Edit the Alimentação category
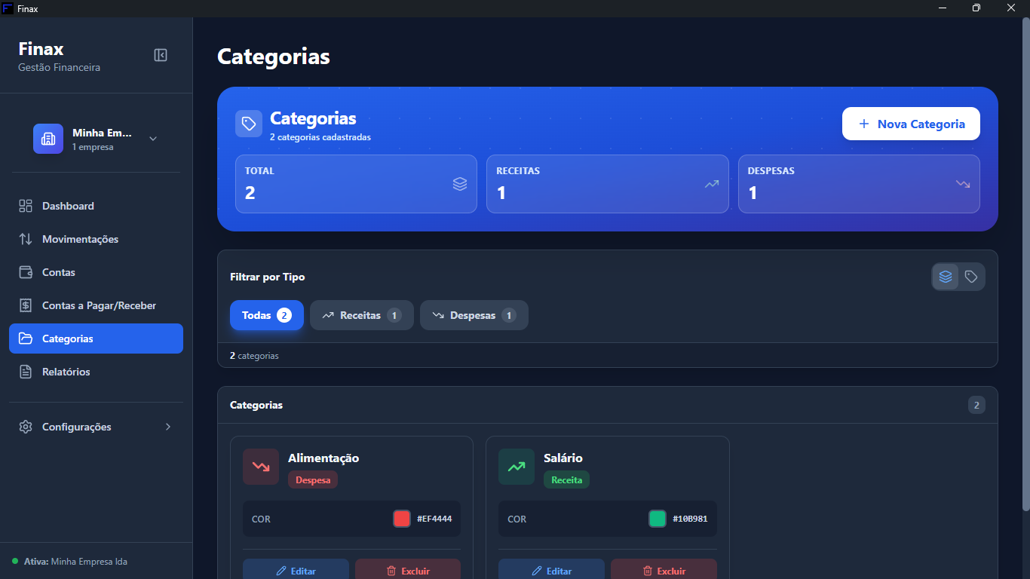 coord(296,571)
